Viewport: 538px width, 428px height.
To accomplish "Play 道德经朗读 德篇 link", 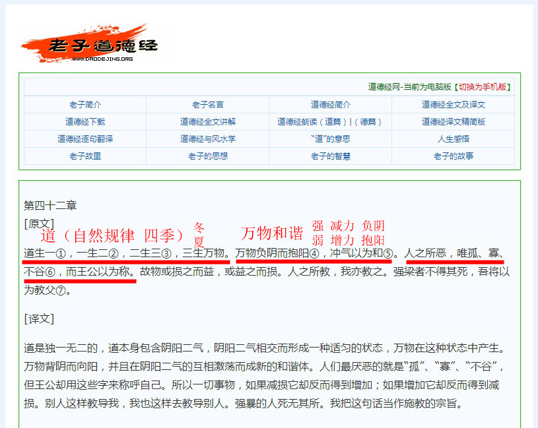I will click(368, 121).
